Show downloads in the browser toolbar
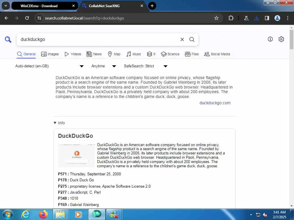 [257, 18]
